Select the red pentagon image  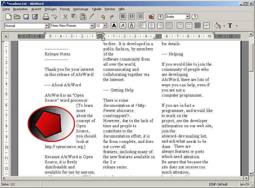51,123
